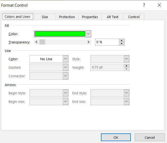Open the Line Style dropdown
The width and height of the screenshot is (167, 143).
(x=127, y=59)
